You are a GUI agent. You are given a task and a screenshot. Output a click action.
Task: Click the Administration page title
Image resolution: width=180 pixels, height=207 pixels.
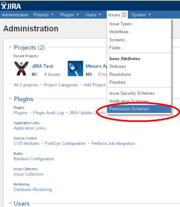tap(31, 29)
